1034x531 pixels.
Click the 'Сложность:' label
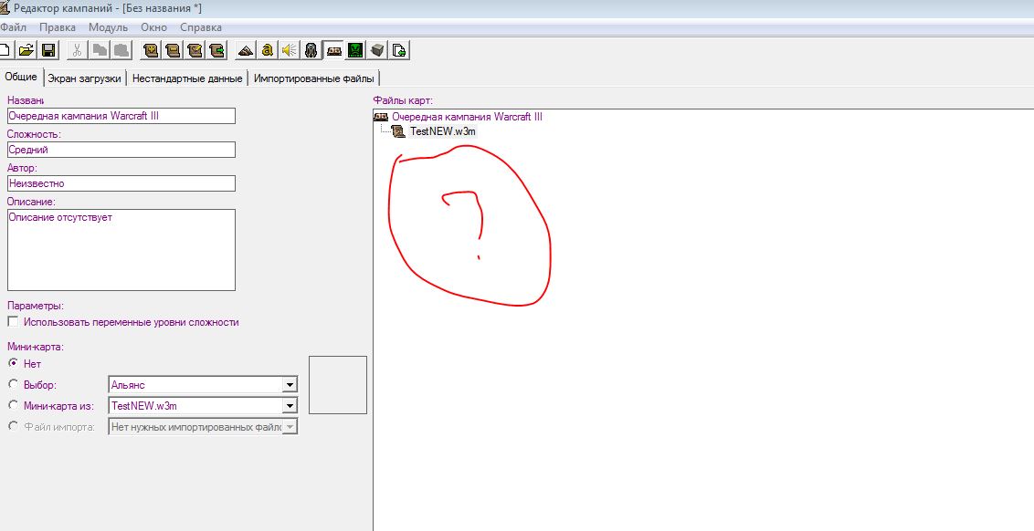pyautogui.click(x=34, y=134)
